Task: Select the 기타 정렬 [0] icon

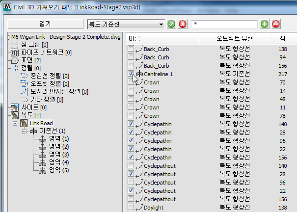Action: (24, 99)
